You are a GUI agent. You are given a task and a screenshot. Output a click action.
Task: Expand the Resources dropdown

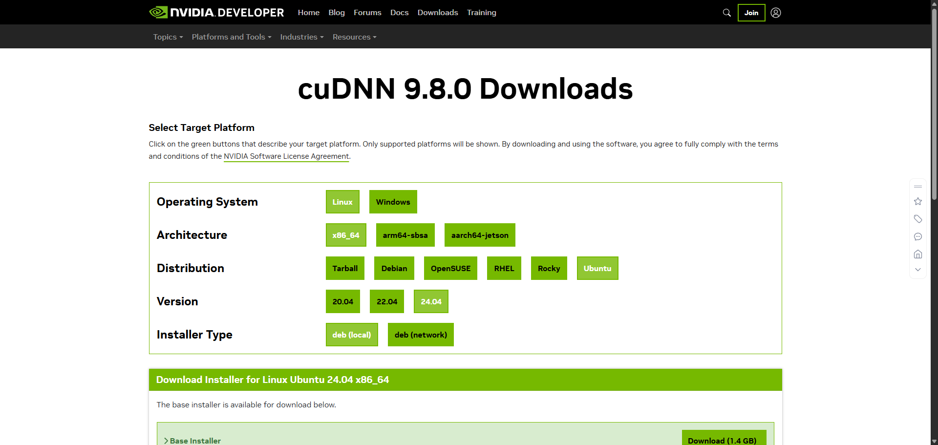355,37
